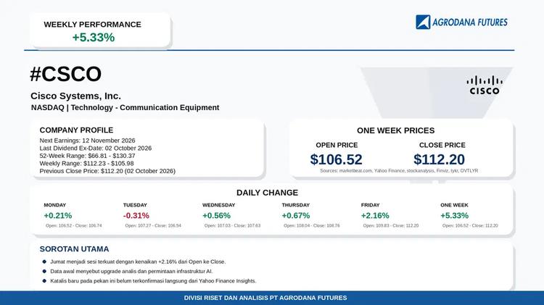Click the THURSDAY label
The width and height of the screenshot is (544, 305).
point(296,205)
